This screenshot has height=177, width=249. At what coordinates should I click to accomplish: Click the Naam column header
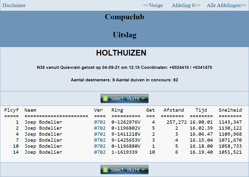click(x=30, y=110)
